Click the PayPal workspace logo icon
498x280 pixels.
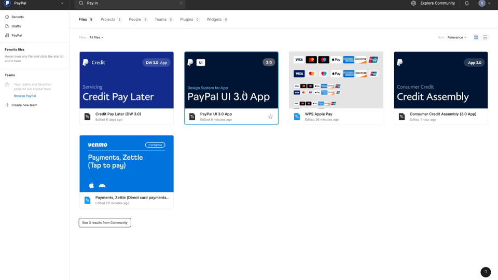[x=7, y=3]
